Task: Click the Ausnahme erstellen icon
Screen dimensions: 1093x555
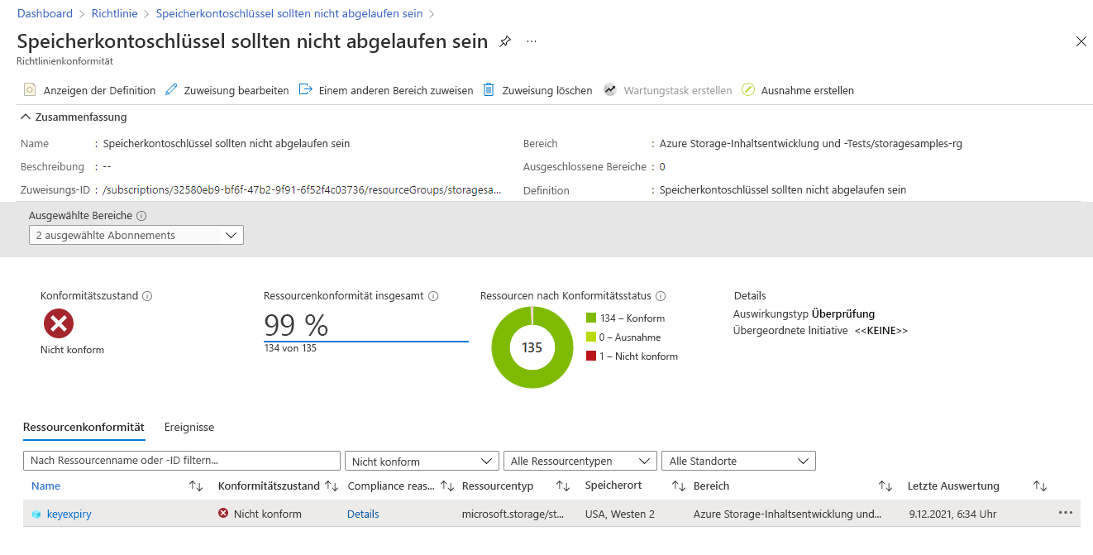Action: 748,89
